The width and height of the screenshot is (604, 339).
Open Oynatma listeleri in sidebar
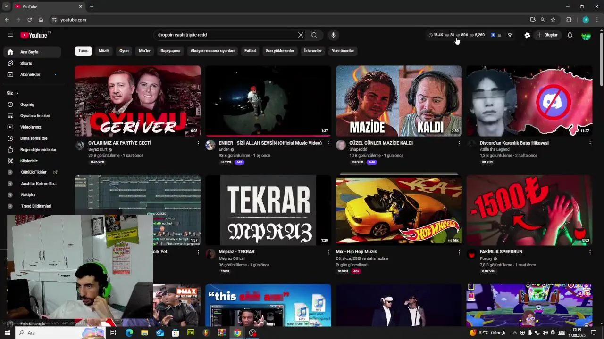tap(32, 116)
